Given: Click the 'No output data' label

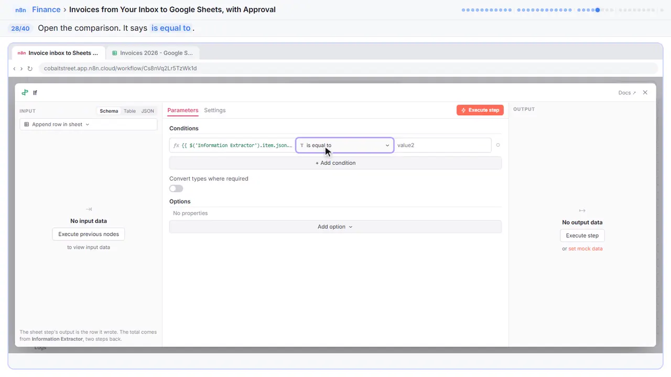Looking at the screenshot, I should coord(582,223).
